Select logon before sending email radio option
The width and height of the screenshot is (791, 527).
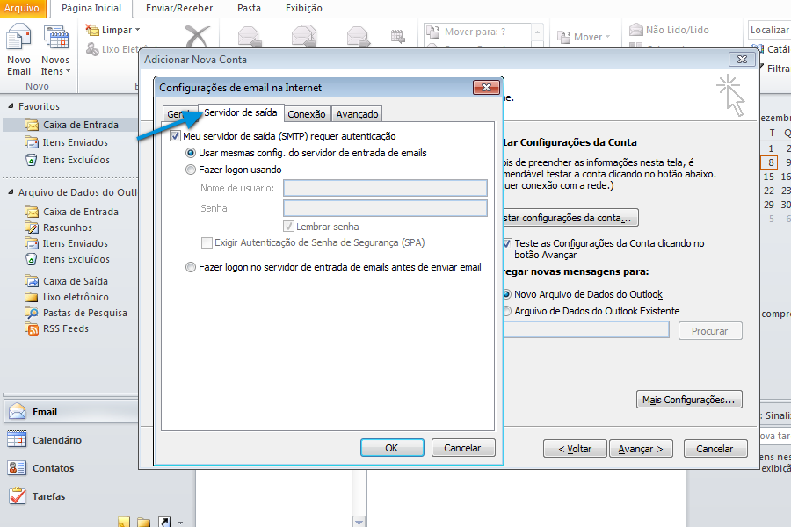click(x=191, y=267)
